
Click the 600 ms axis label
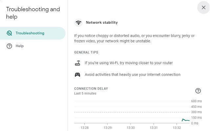pos(196,101)
